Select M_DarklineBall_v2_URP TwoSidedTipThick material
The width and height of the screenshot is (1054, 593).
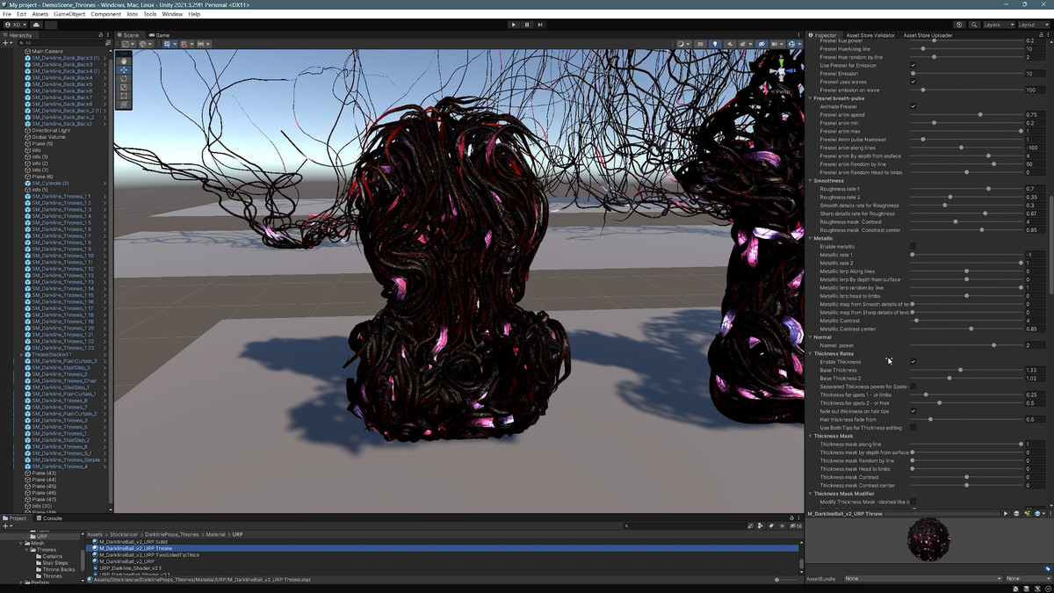[x=148, y=555]
